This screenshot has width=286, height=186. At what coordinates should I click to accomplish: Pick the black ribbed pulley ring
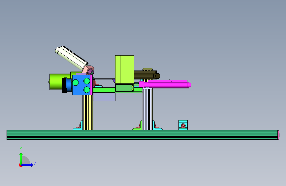point(64,85)
